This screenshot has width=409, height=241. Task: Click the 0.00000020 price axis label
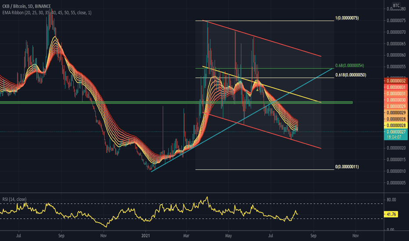396,148
